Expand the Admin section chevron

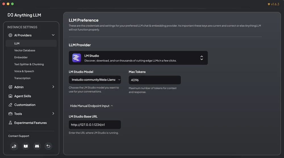[53, 87]
